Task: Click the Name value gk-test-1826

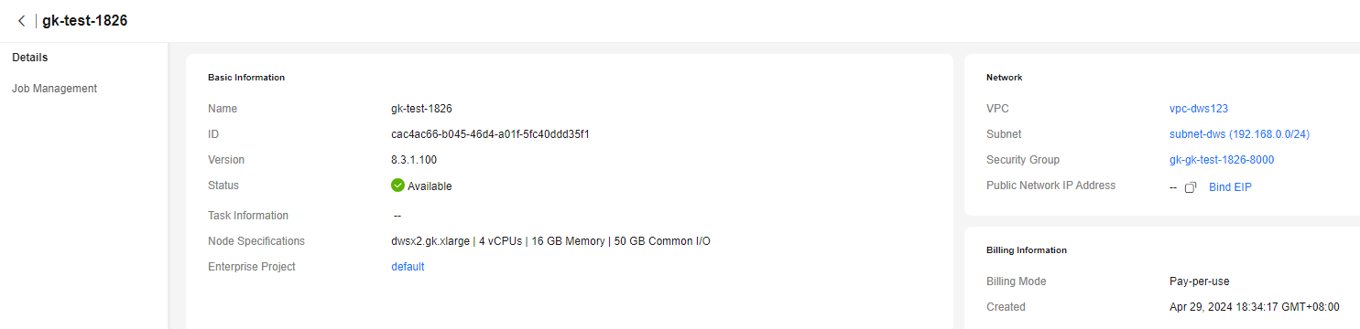Action: click(x=421, y=109)
